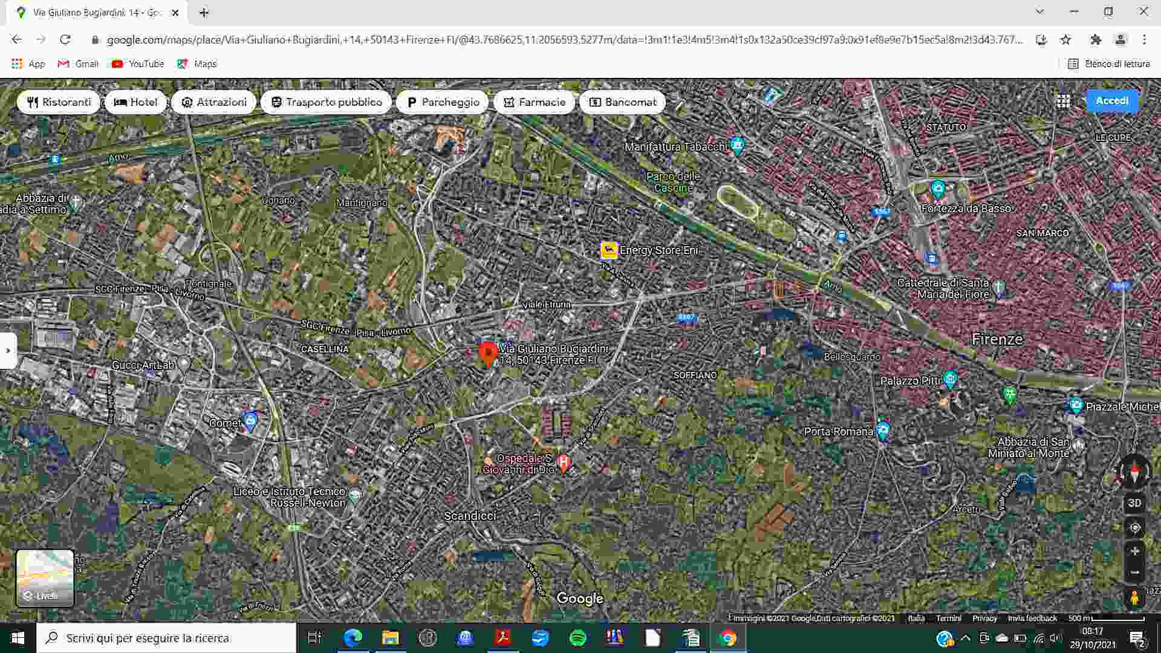The image size is (1161, 653).
Task: Open the volume control in system tray
Action: pyautogui.click(x=1056, y=638)
